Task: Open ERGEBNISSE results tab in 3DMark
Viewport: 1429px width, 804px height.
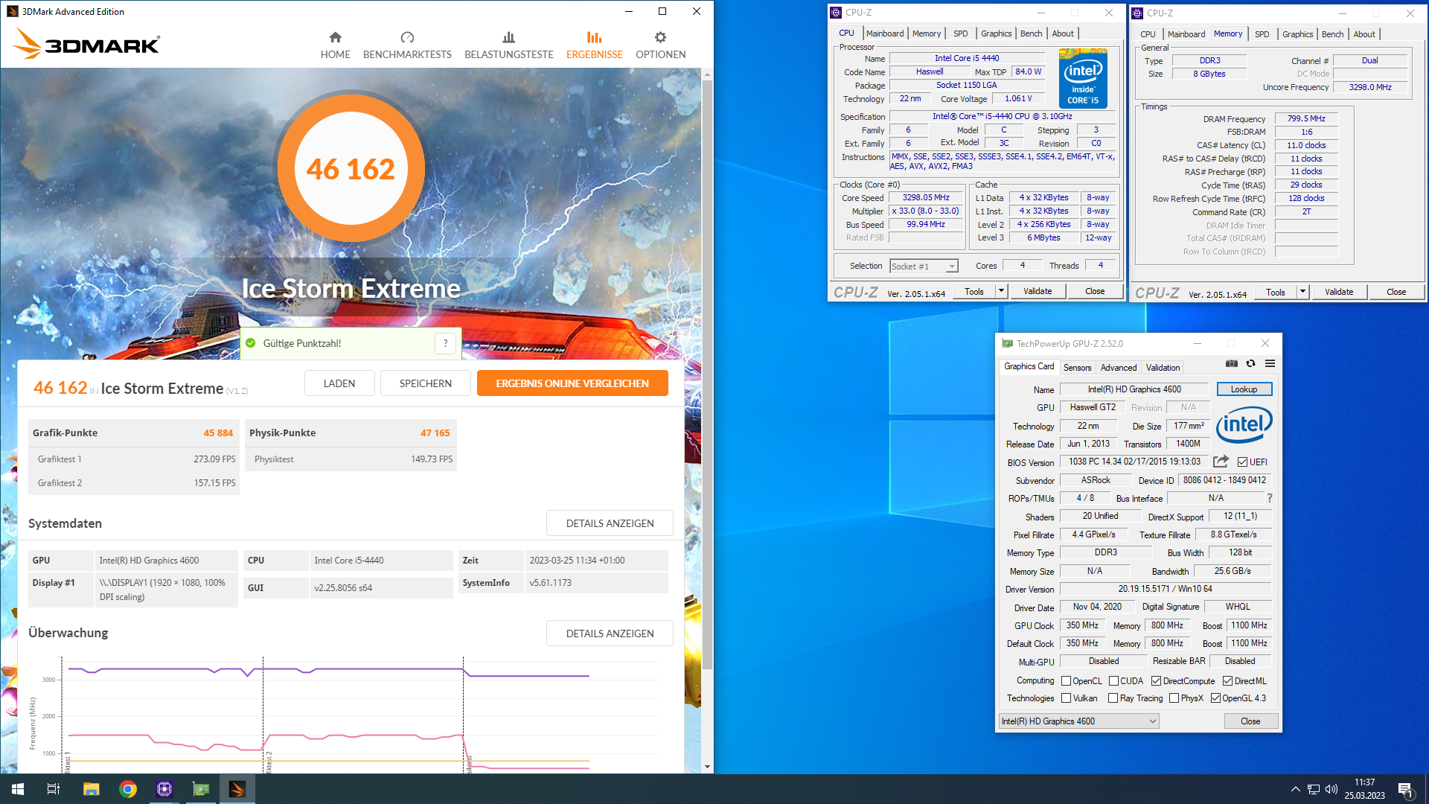Action: [x=594, y=45]
